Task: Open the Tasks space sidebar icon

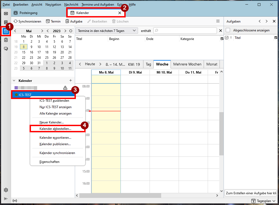Action: click(x=6, y=40)
